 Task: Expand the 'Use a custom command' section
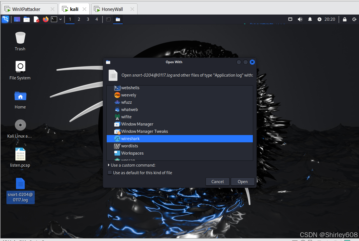coord(131,165)
